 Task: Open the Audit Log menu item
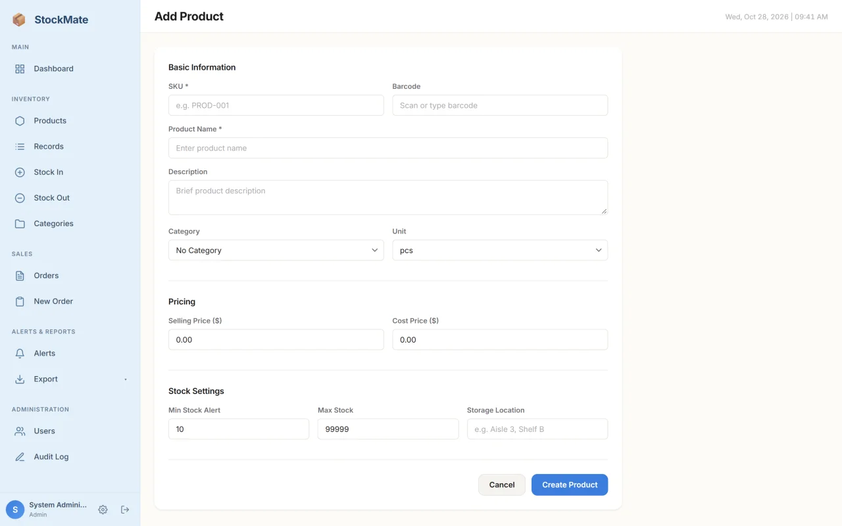pos(70,457)
